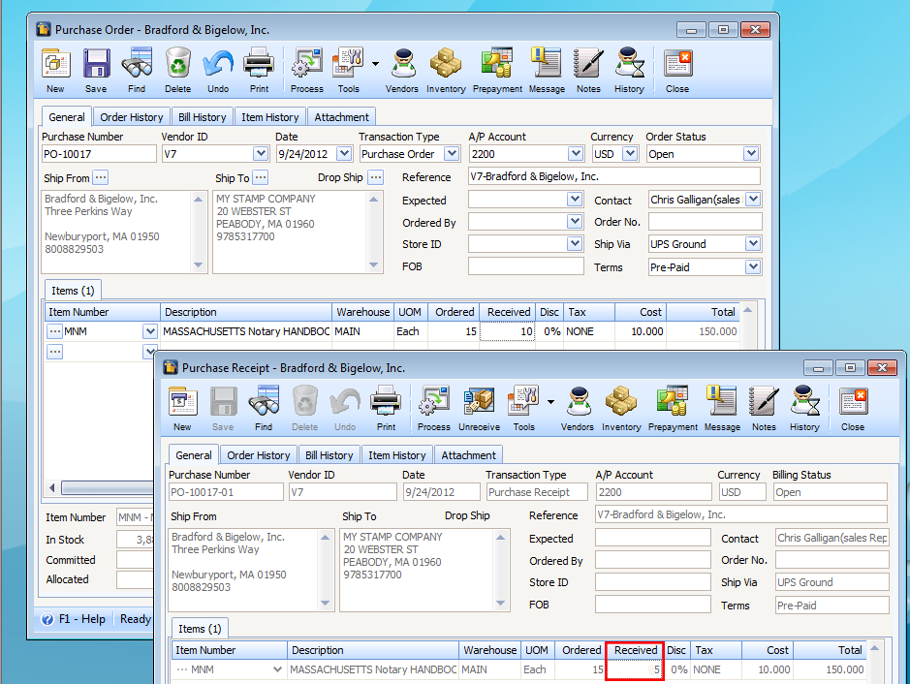Click Drop Ship ellipsis button in Purchase Order
The height and width of the screenshot is (684, 910).
375,177
